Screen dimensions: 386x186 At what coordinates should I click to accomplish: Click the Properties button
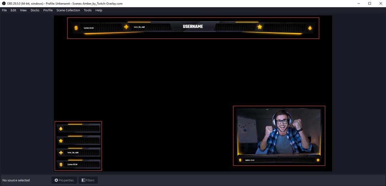coord(64,180)
